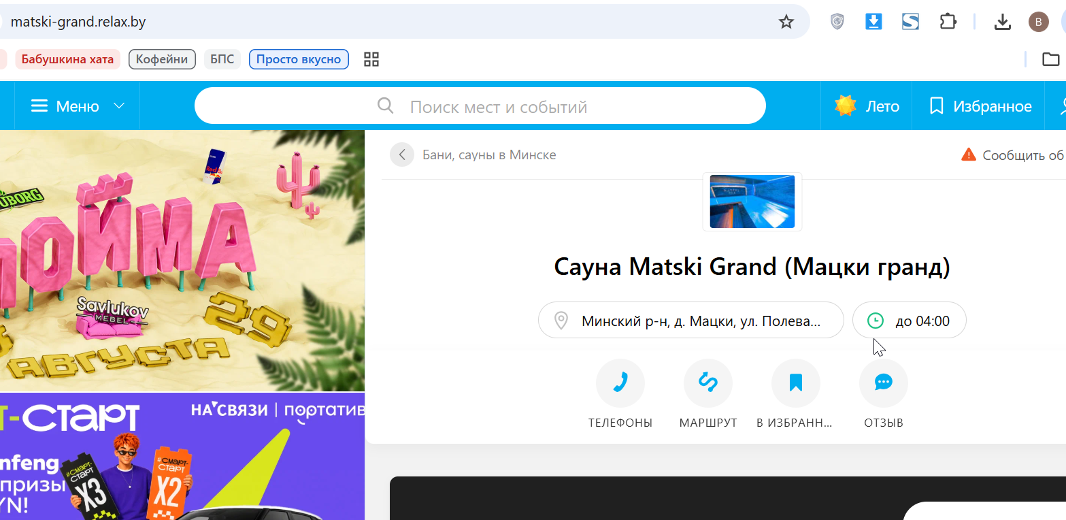1066x520 pixels.
Task: Open the browser Extensions puzzle icon
Action: (x=948, y=22)
